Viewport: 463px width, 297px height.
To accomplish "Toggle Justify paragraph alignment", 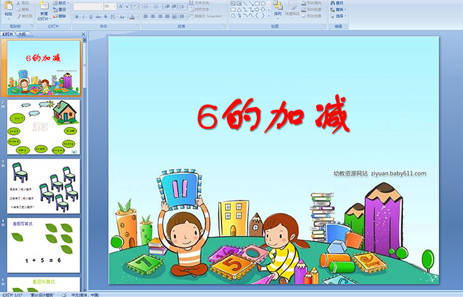I will click(x=167, y=17).
